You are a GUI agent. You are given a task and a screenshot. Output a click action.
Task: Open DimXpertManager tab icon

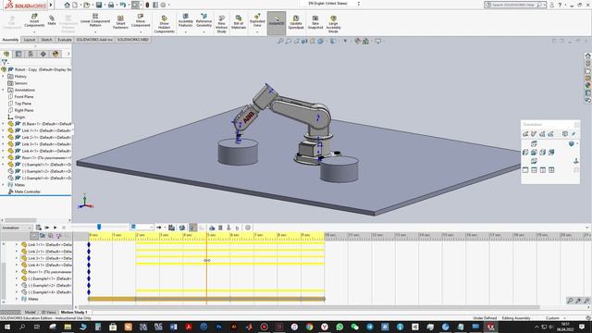point(43,54)
